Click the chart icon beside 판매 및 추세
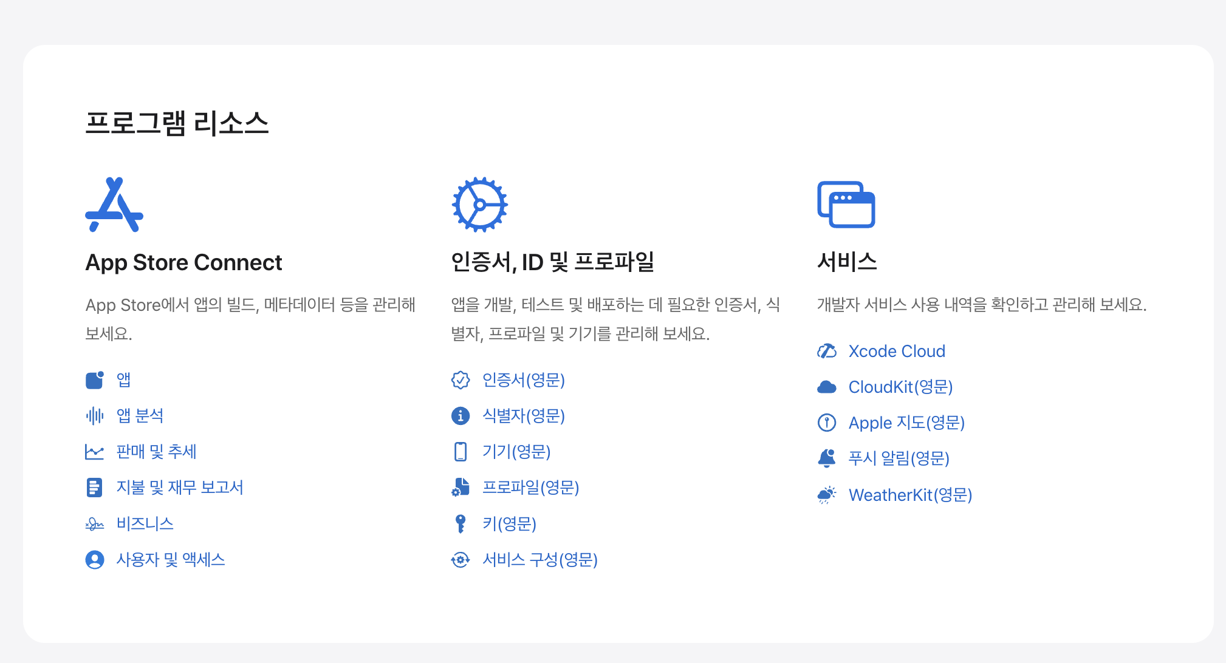This screenshot has height=663, width=1226. pos(95,452)
